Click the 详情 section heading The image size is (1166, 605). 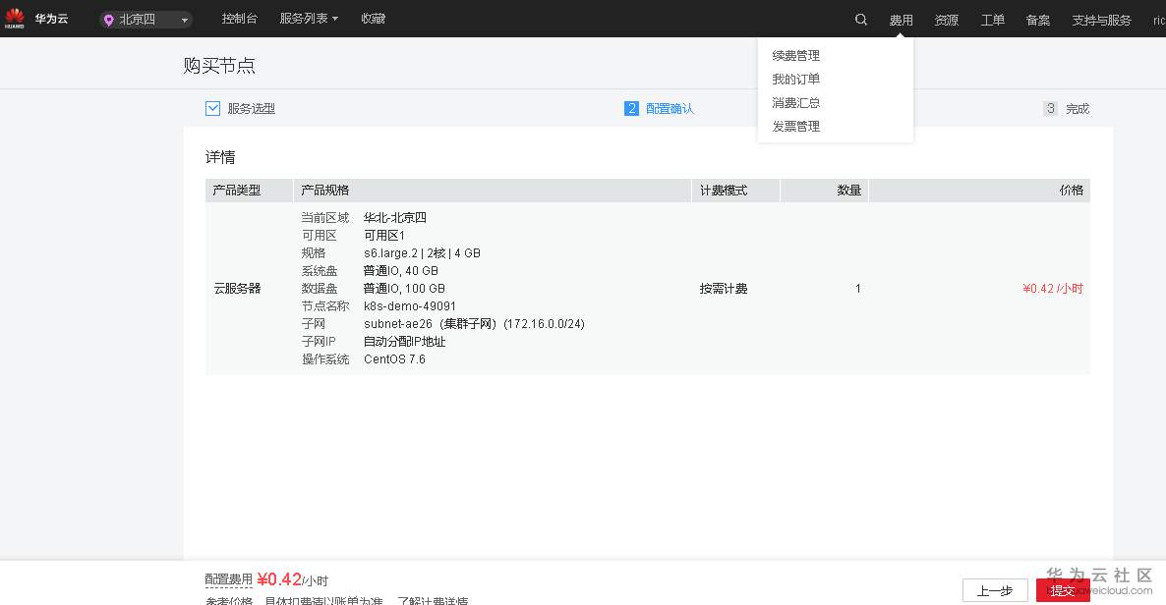point(220,157)
